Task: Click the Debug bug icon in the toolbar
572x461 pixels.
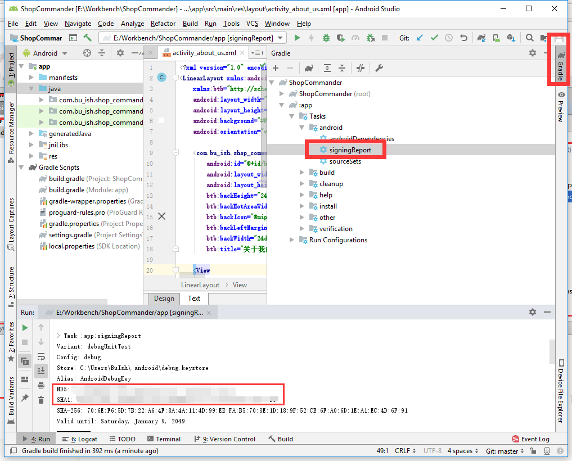Action: (x=326, y=38)
